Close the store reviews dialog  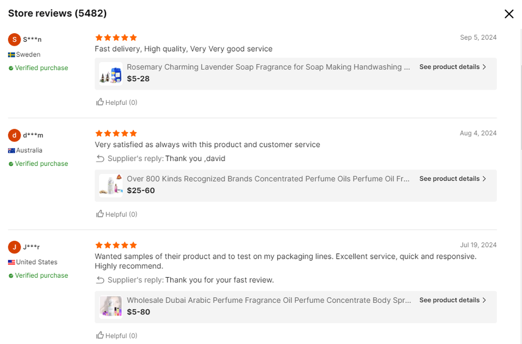tap(509, 14)
